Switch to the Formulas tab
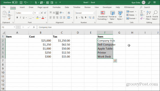The height and width of the screenshot is (91, 160). 56,7
